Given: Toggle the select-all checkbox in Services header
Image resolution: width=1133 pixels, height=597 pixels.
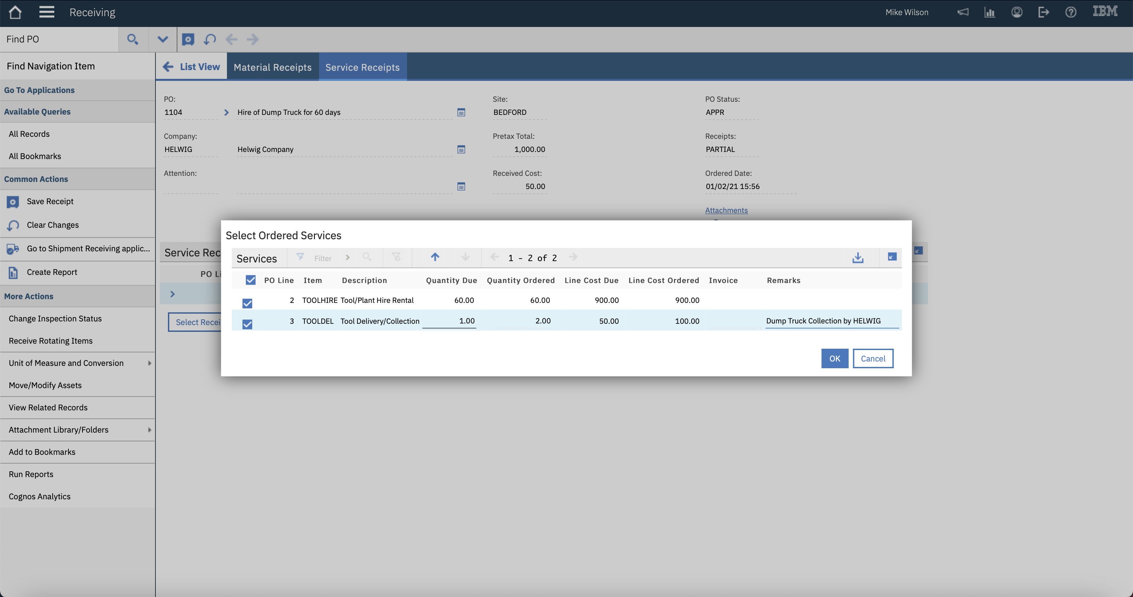Looking at the screenshot, I should [x=250, y=280].
